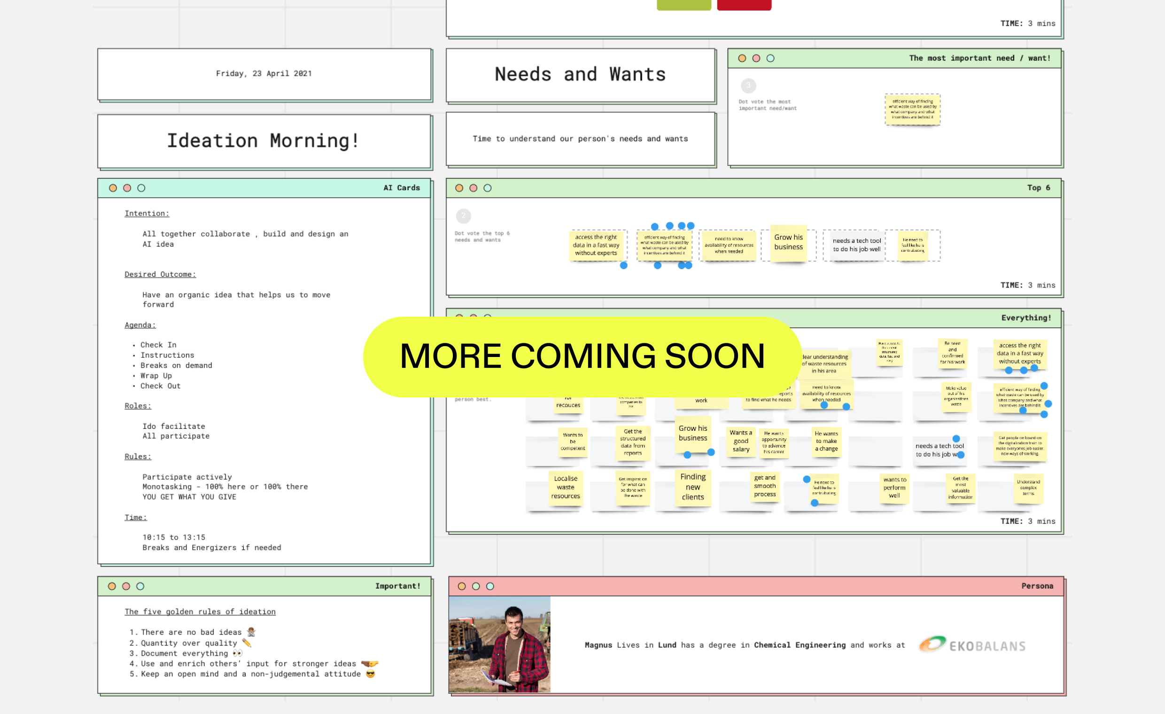This screenshot has height=714, width=1165.
Task: Click the handshake emoji after rule four
Action: tap(369, 664)
